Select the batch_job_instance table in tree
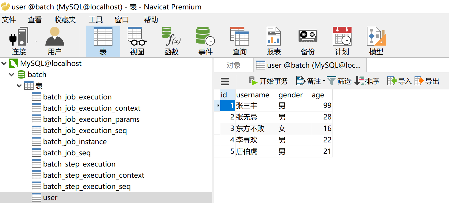This screenshot has height=203, width=449. tap(75, 142)
